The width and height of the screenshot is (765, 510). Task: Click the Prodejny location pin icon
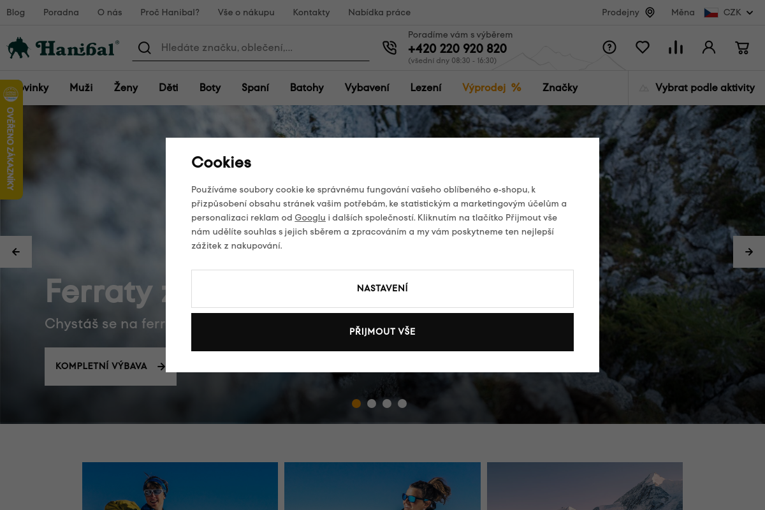650,13
